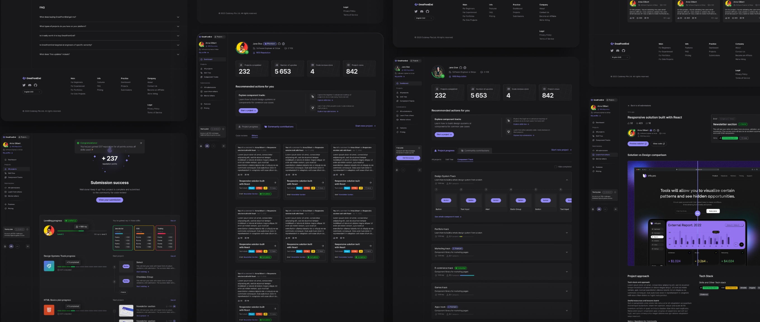Click Discord icon in Submission success frame sidebar
The image size is (760, 322).
coord(11,246)
